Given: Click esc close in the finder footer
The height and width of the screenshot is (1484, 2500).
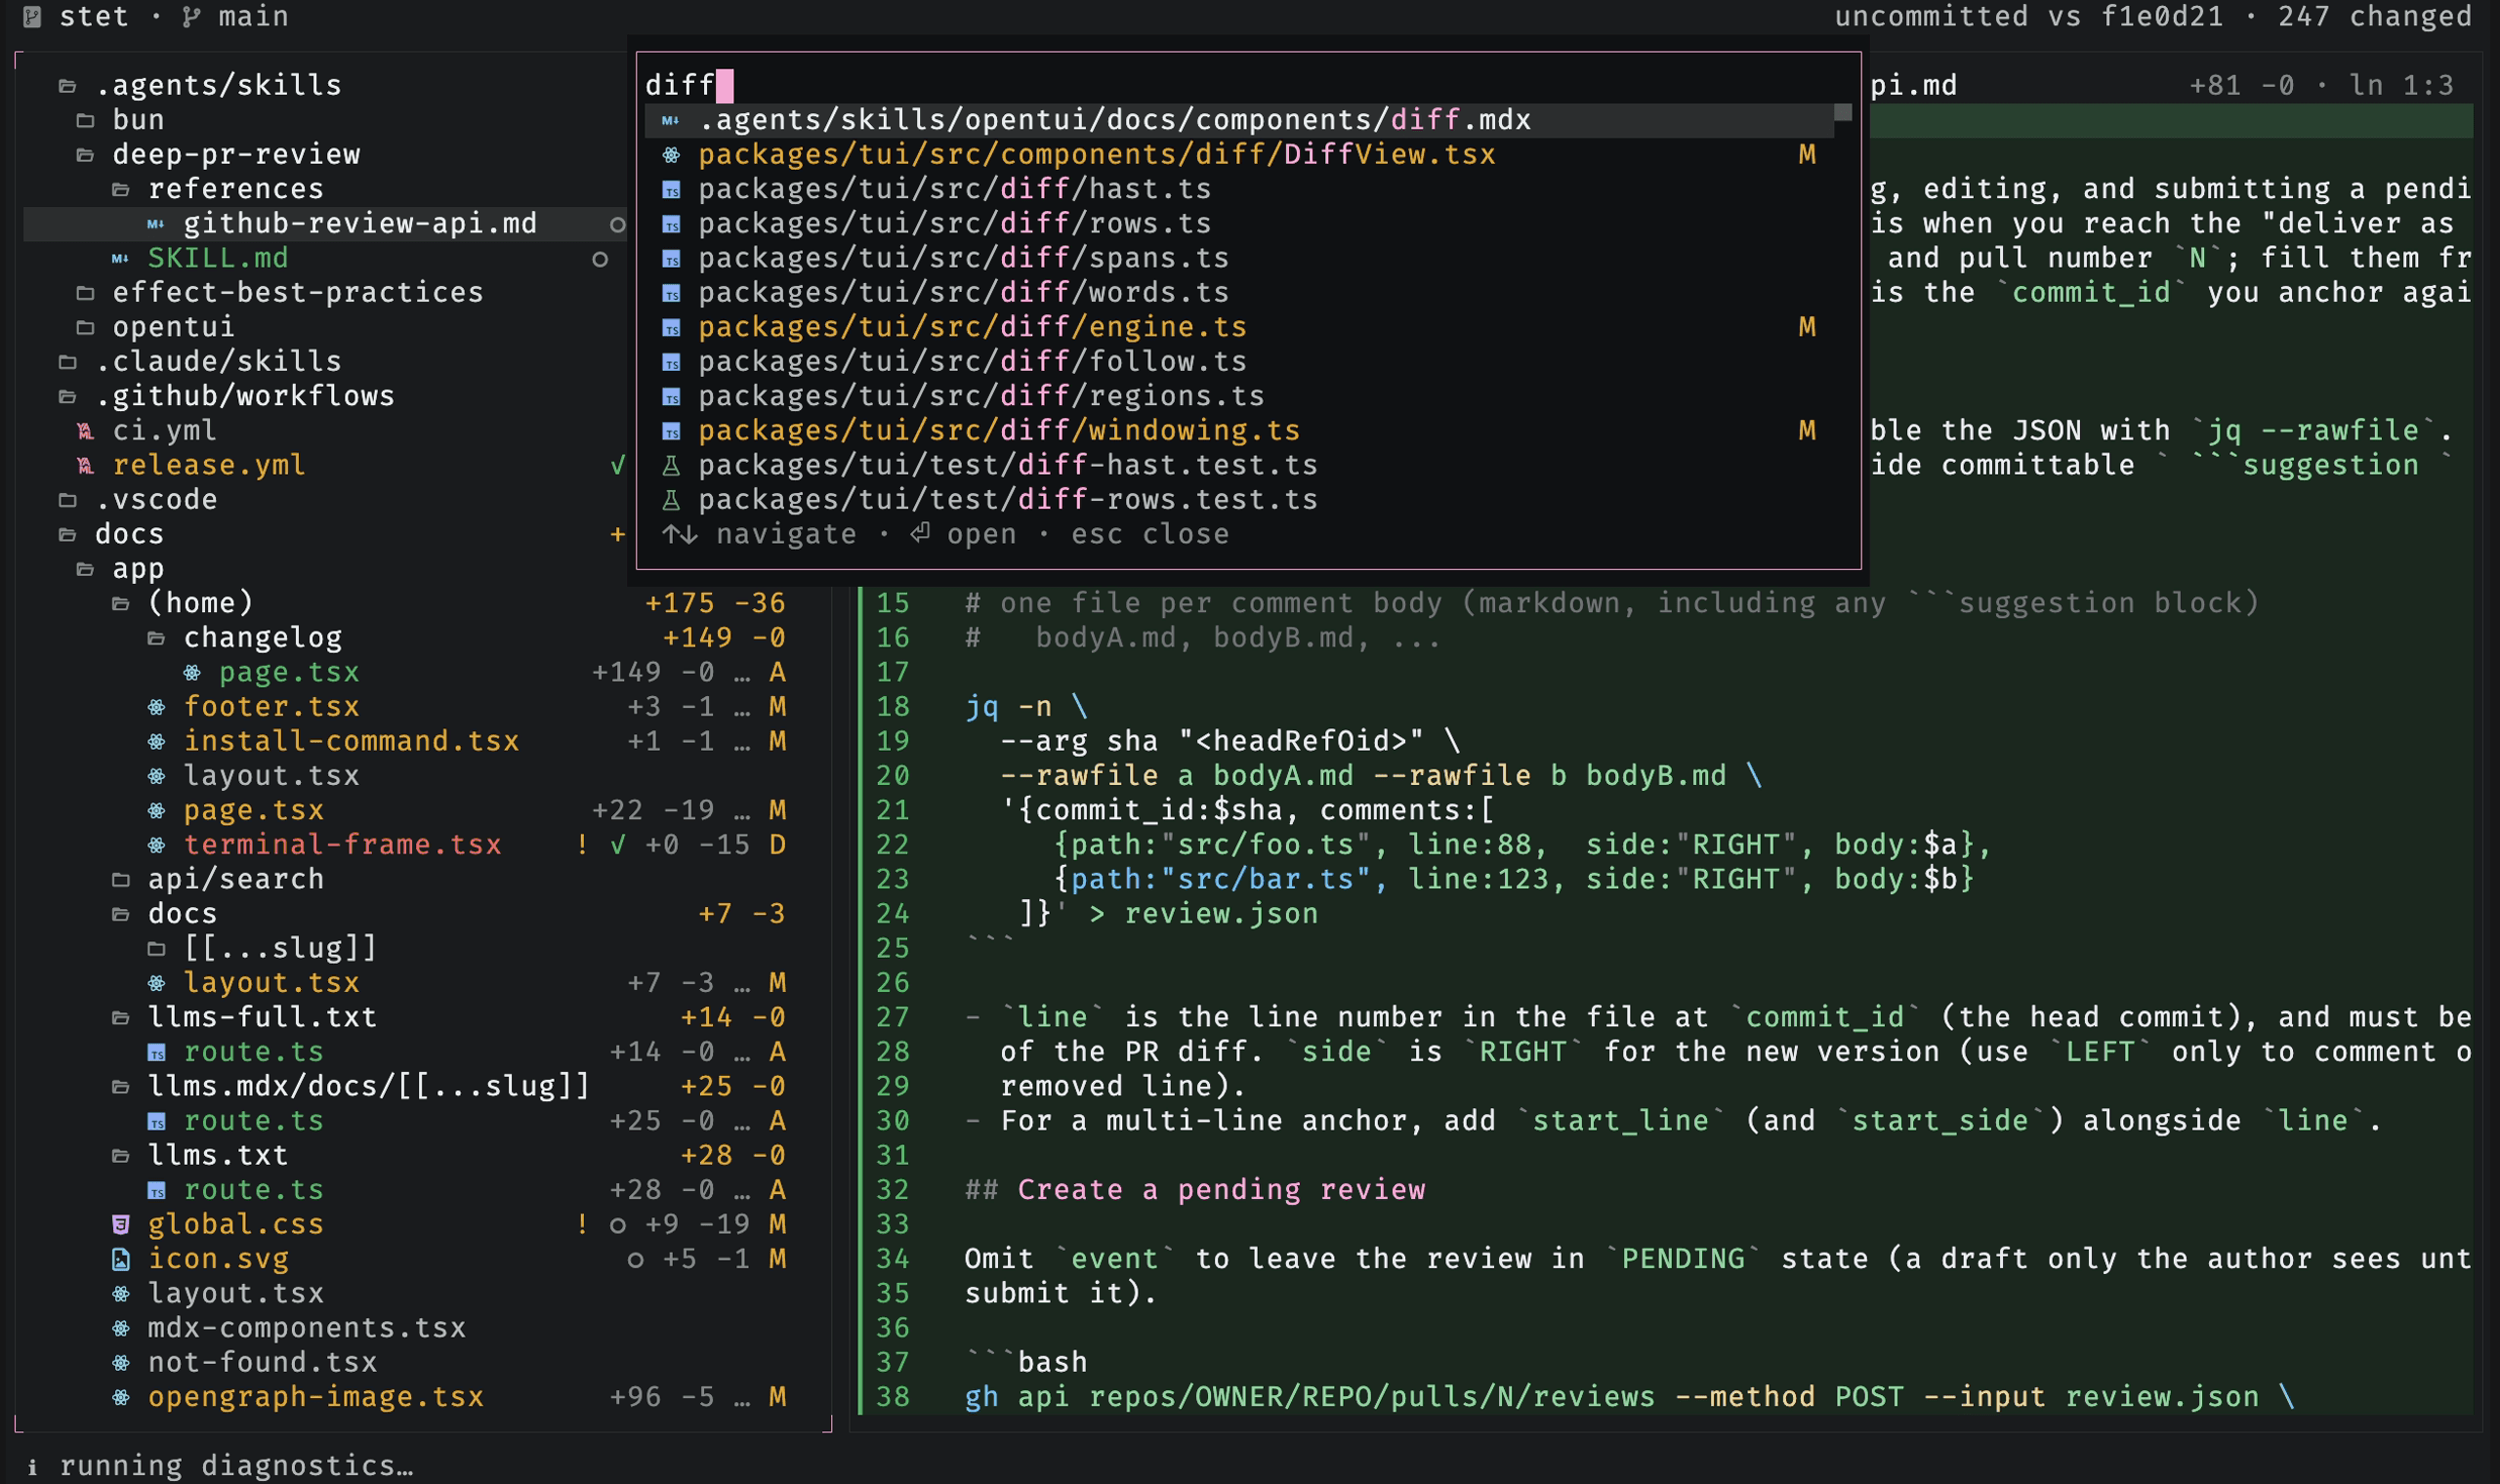Looking at the screenshot, I should pos(1150,534).
